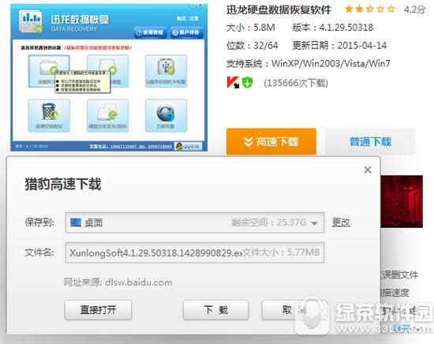Click the 直接打开 button

99,310
